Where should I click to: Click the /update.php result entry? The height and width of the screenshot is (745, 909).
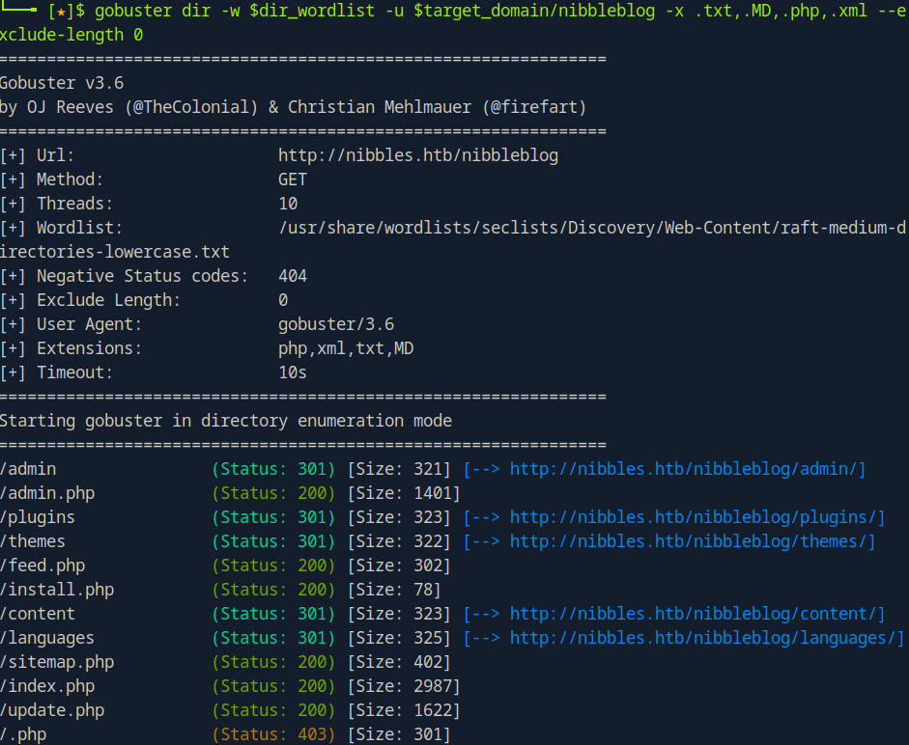point(52,710)
